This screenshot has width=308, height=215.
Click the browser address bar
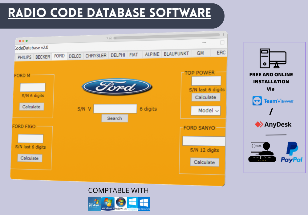(x=166, y=38)
